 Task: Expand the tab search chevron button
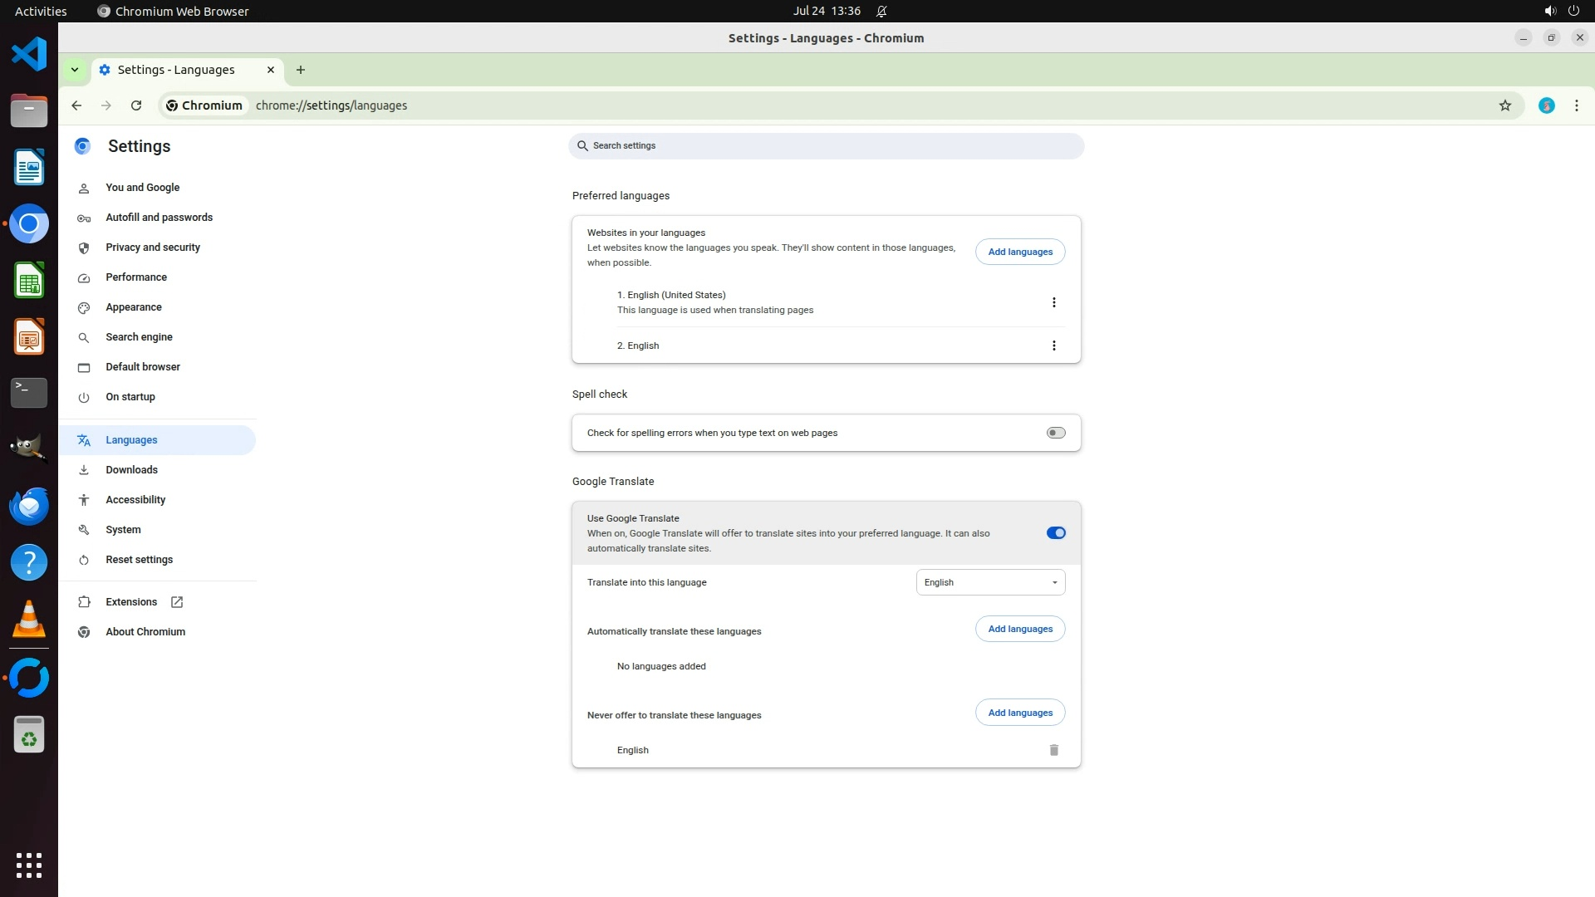[x=75, y=70]
